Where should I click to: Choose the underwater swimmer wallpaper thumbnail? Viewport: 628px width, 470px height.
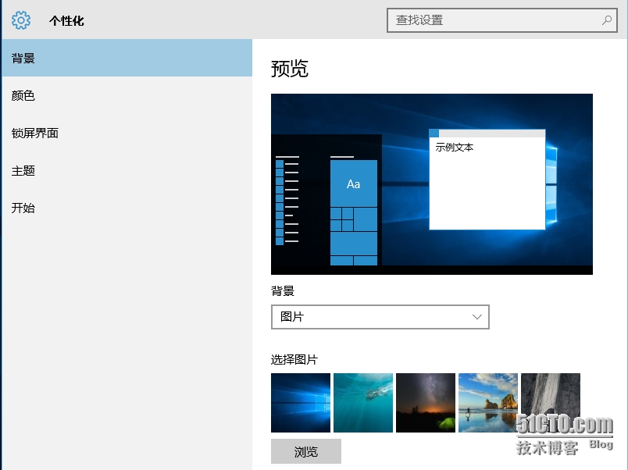[363, 403]
